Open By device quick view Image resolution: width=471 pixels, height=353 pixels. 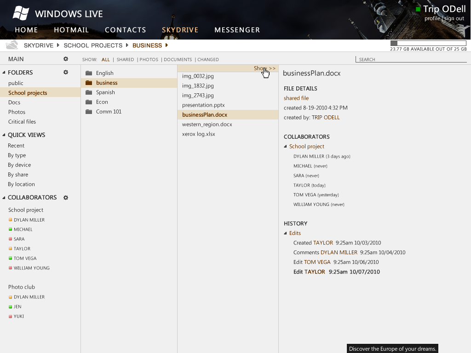click(x=19, y=165)
